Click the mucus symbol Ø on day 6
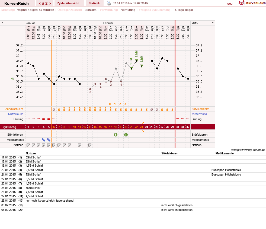The image size is (266, 229). [54, 110]
